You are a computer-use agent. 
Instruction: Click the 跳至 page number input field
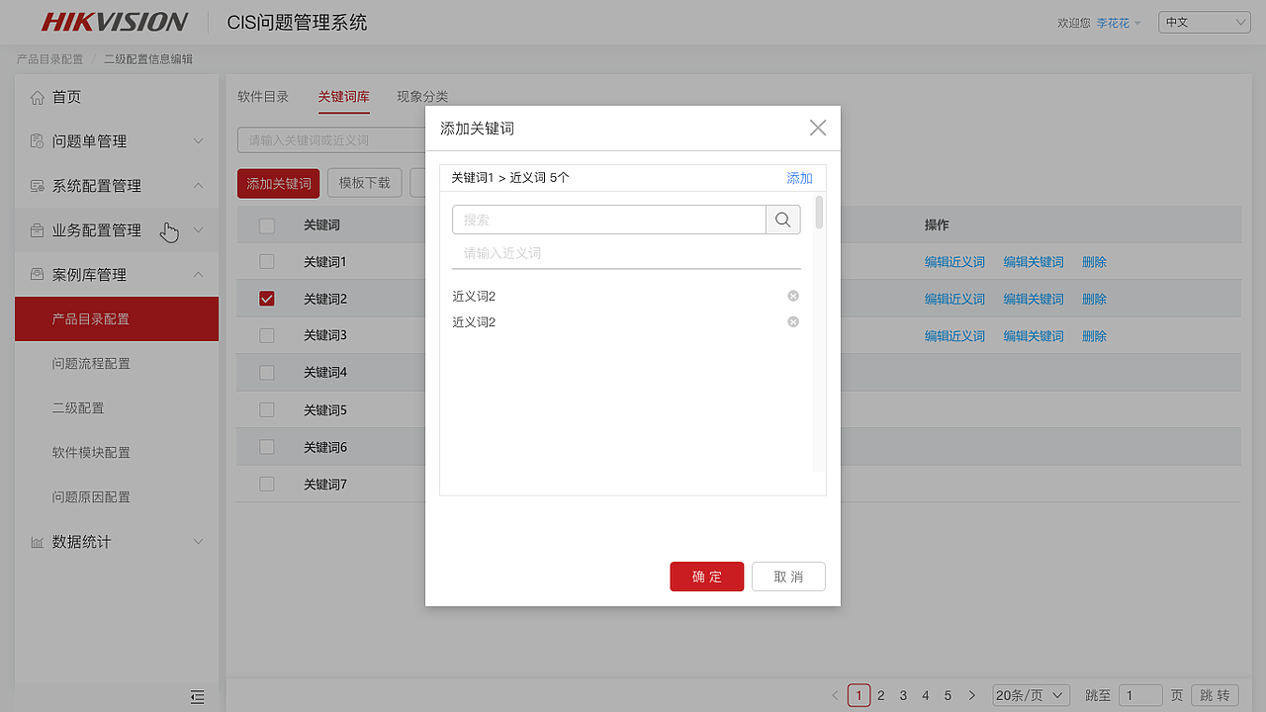(x=1139, y=695)
